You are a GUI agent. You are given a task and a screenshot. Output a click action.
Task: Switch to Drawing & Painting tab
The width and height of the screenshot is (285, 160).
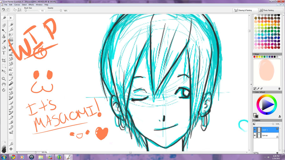click(245, 10)
